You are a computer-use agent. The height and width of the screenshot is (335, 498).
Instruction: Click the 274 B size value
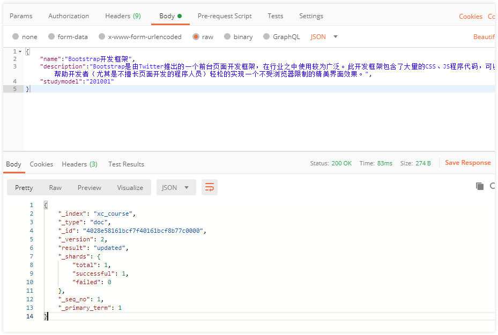tap(423, 163)
